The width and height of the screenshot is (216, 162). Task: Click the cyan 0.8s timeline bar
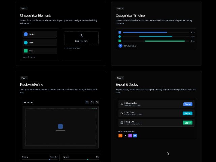tap(156, 37)
